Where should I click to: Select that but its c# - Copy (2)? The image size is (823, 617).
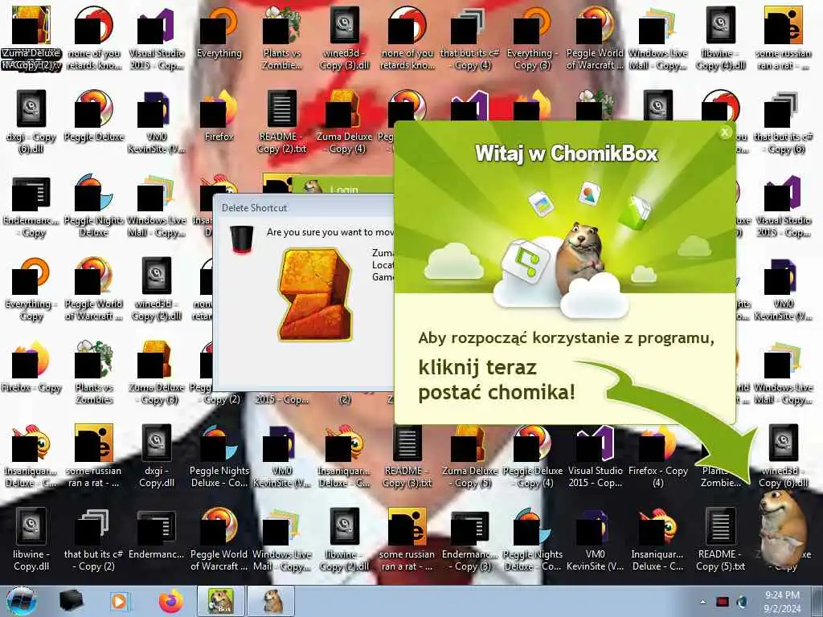tap(94, 540)
